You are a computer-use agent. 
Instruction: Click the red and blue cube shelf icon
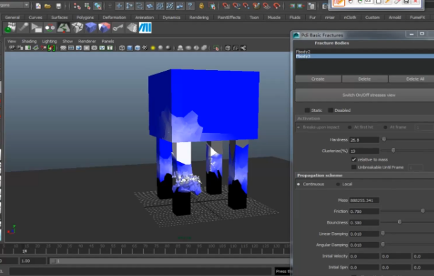[104, 28]
